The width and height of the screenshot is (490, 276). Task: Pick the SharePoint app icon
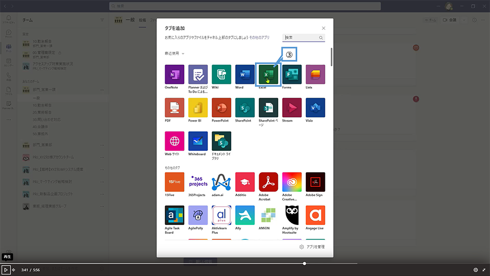point(245,107)
